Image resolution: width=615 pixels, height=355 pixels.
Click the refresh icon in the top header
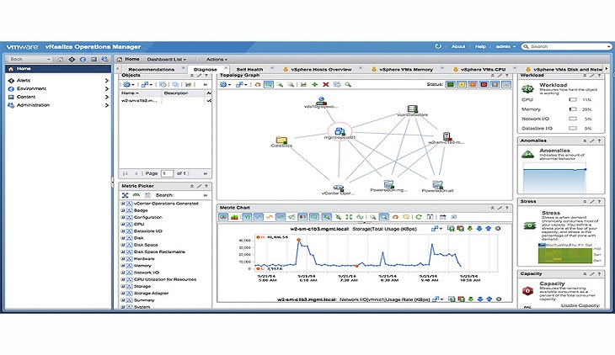pyautogui.click(x=438, y=46)
